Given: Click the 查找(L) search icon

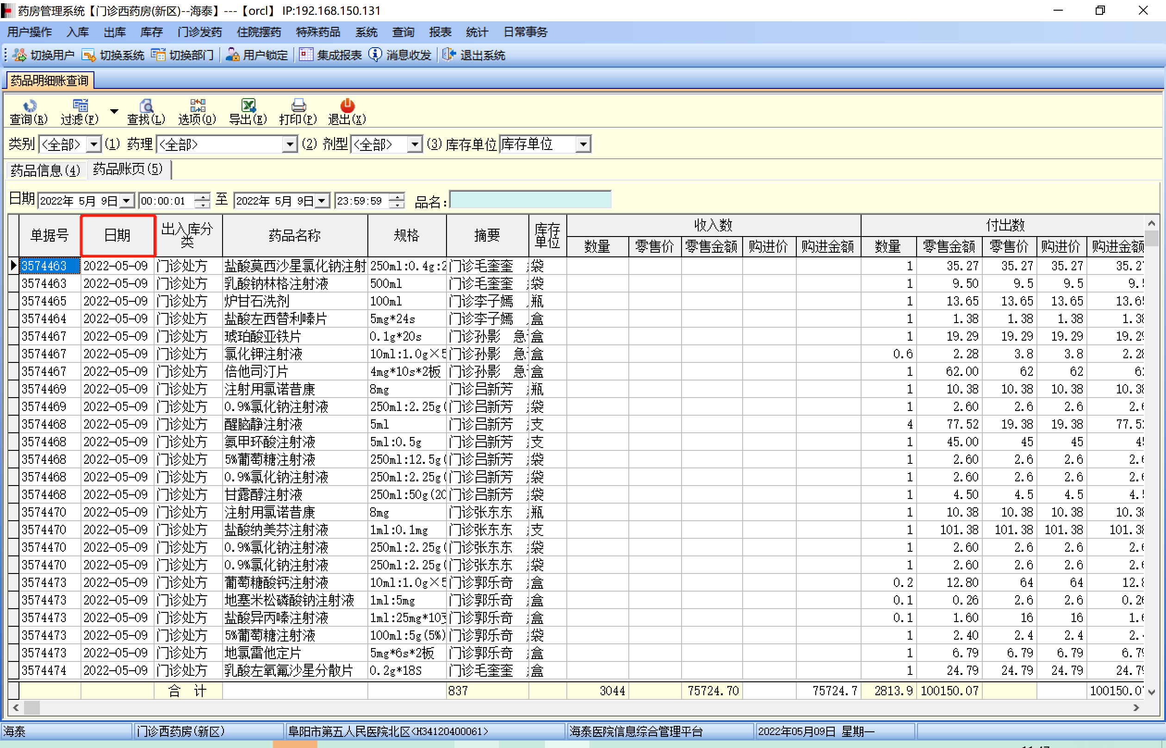Looking at the screenshot, I should click(146, 106).
